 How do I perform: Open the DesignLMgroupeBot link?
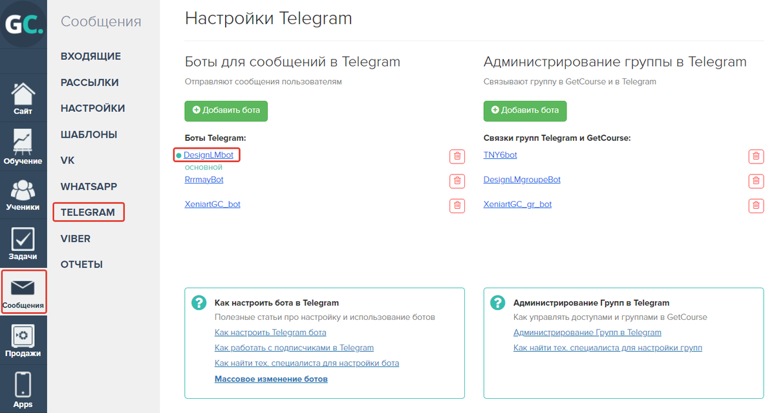click(522, 180)
